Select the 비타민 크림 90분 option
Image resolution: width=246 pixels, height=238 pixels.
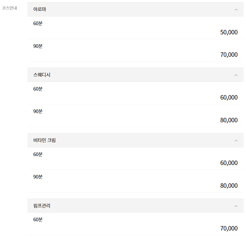[38, 177]
